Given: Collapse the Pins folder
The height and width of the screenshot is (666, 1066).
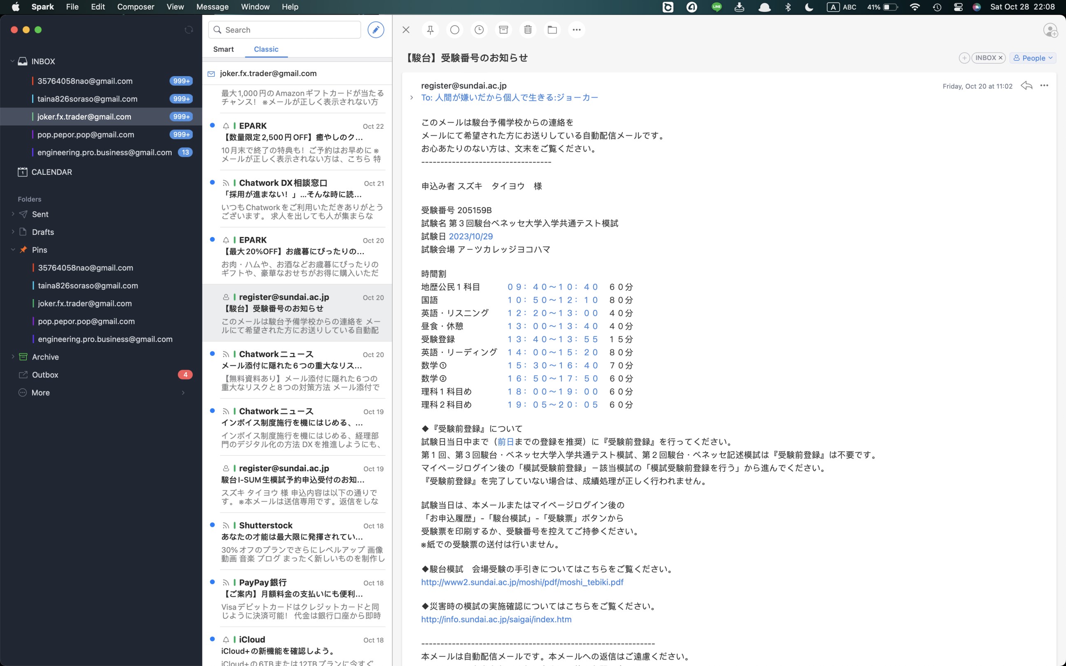Looking at the screenshot, I should point(13,250).
